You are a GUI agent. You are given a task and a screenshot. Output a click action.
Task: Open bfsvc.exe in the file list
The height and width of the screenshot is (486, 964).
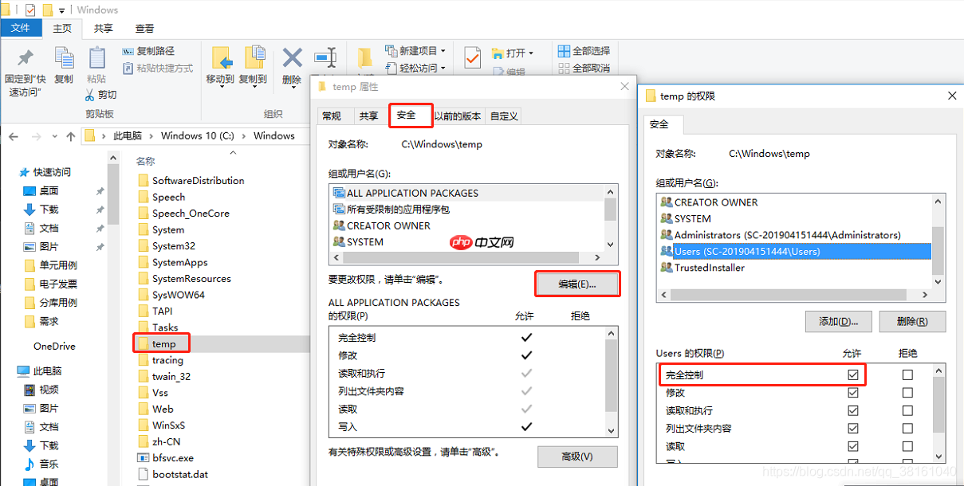click(165, 458)
